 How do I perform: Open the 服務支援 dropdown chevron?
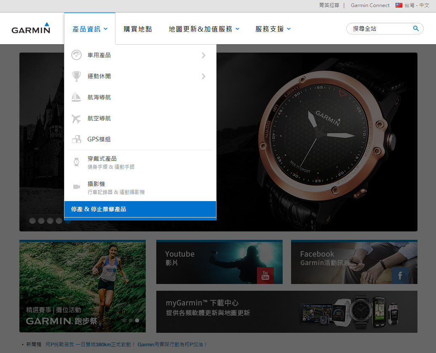289,29
